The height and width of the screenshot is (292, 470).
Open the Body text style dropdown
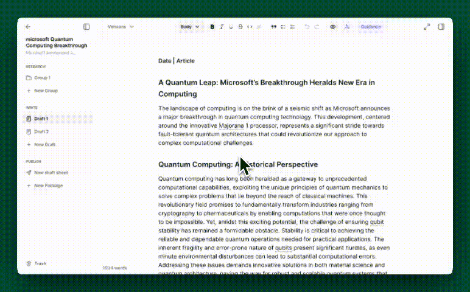click(x=190, y=27)
